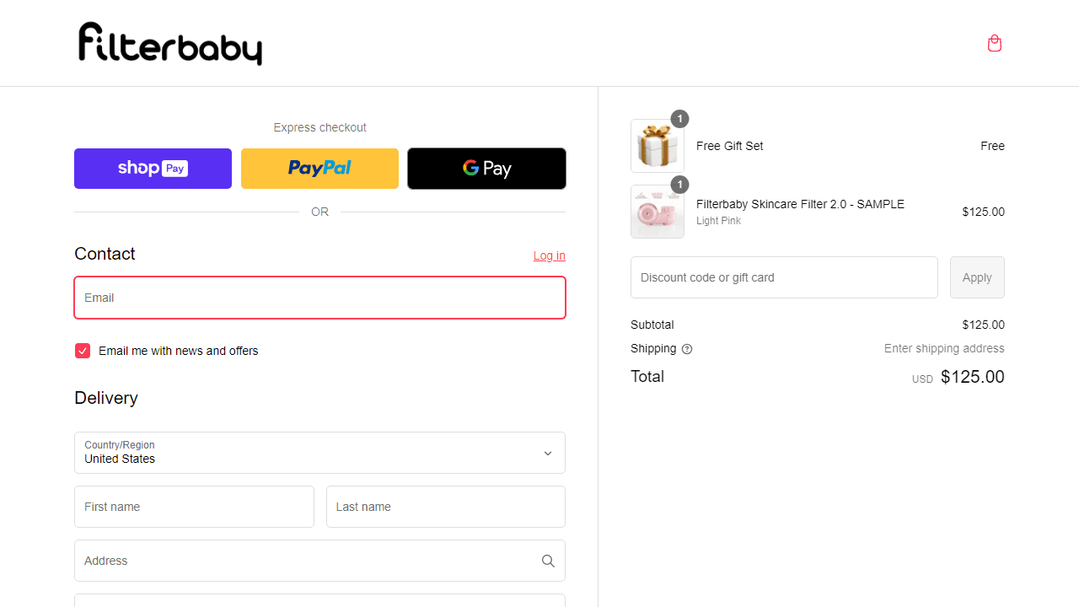This screenshot has height=607, width=1079.
Task: Click the Address input field
Action: 319,561
